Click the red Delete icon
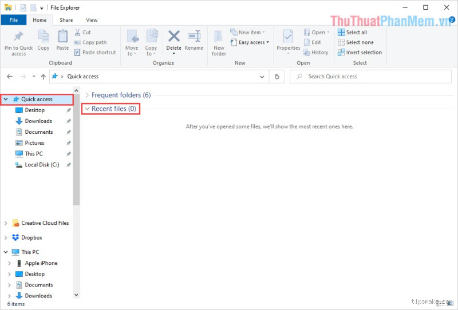 (x=174, y=37)
